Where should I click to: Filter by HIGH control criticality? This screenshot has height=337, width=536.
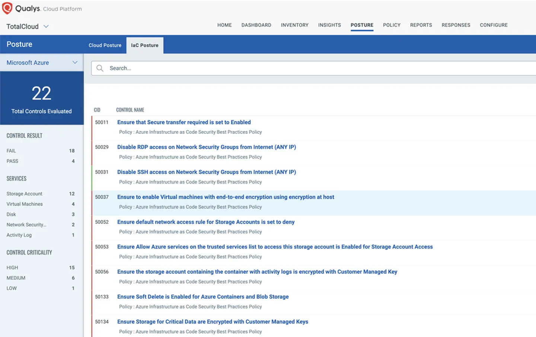pyautogui.click(x=12, y=267)
